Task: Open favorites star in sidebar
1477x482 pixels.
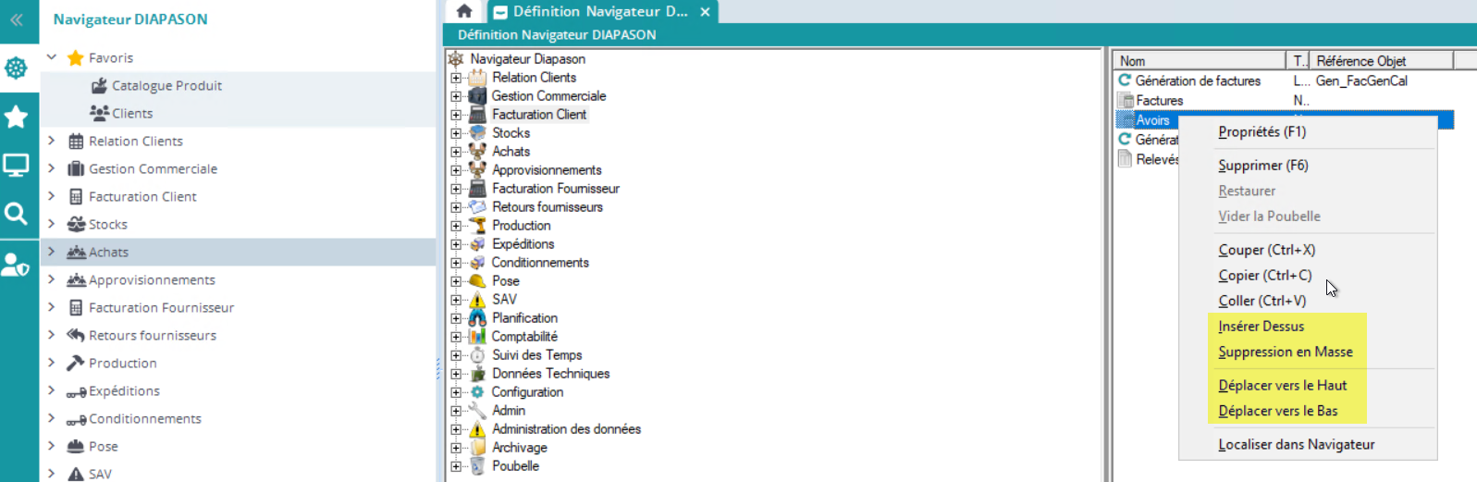Action: pyautogui.click(x=17, y=117)
